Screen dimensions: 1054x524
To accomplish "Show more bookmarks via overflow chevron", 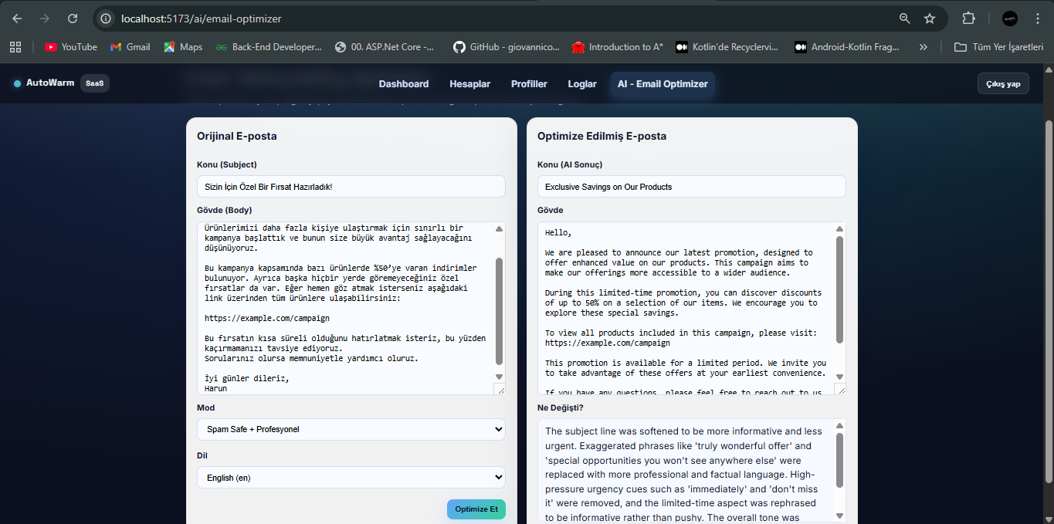I will (x=923, y=47).
